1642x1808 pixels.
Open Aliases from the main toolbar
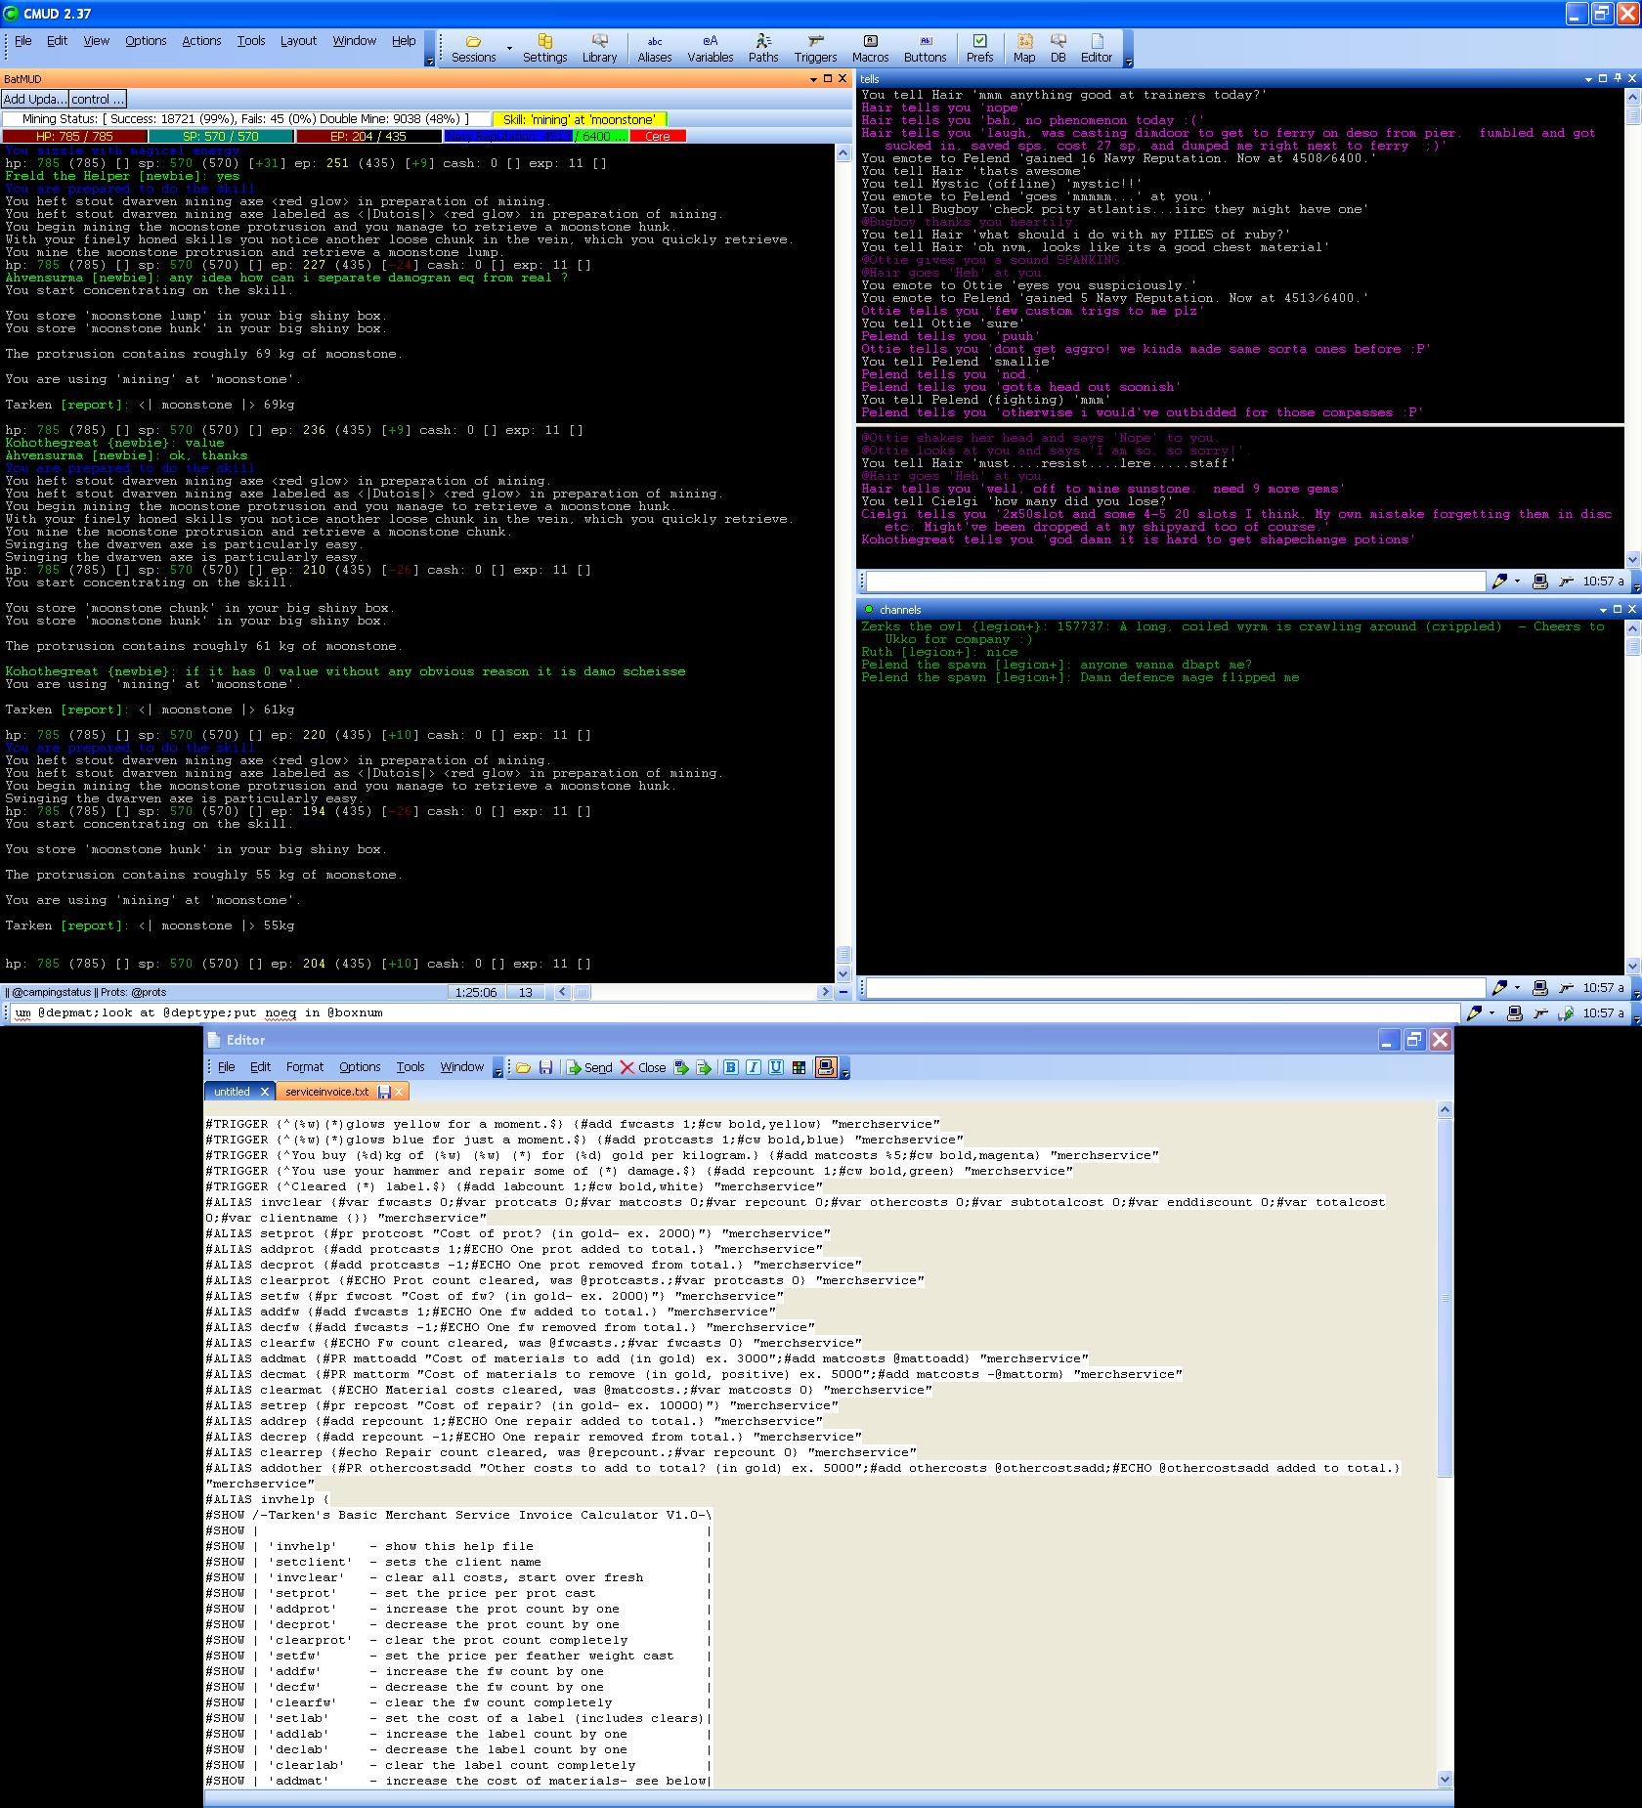[655, 48]
